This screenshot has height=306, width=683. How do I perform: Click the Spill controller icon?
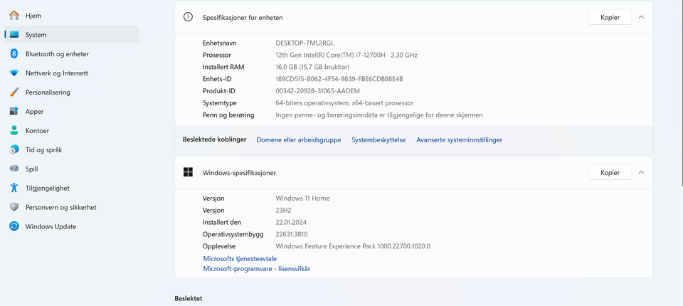click(14, 169)
